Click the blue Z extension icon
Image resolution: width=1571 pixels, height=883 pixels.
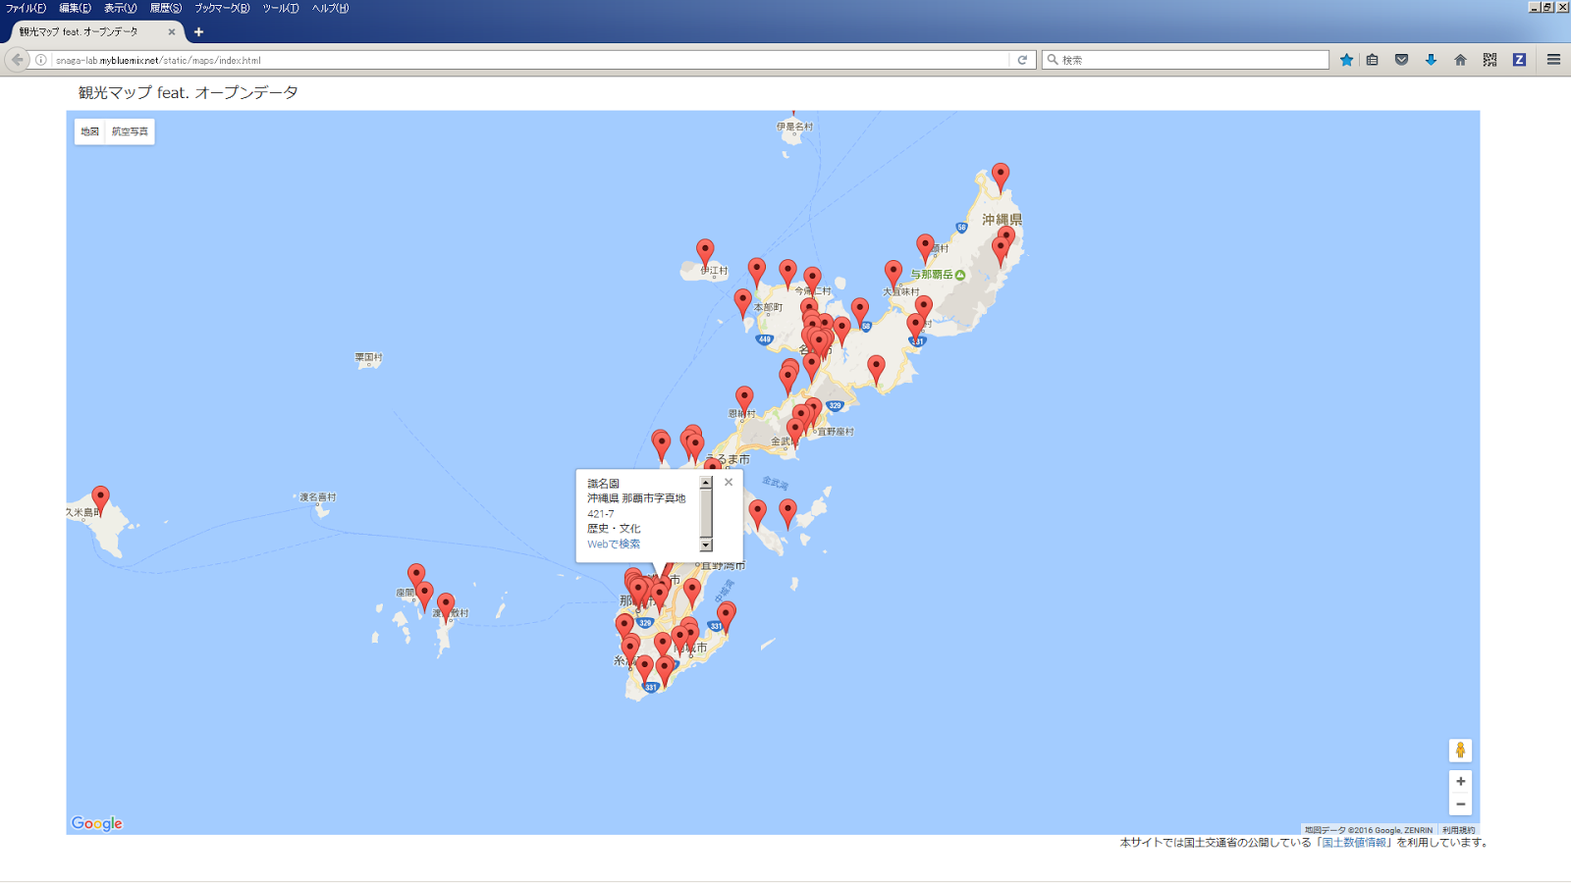[1519, 60]
